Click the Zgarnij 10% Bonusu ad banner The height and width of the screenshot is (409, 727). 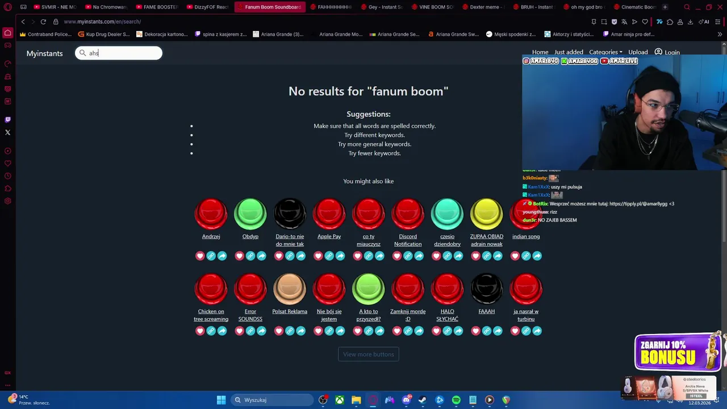(678, 352)
